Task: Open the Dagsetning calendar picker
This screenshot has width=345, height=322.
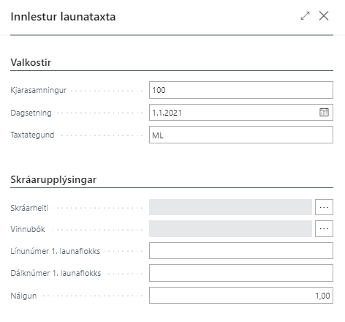Action: [x=324, y=112]
